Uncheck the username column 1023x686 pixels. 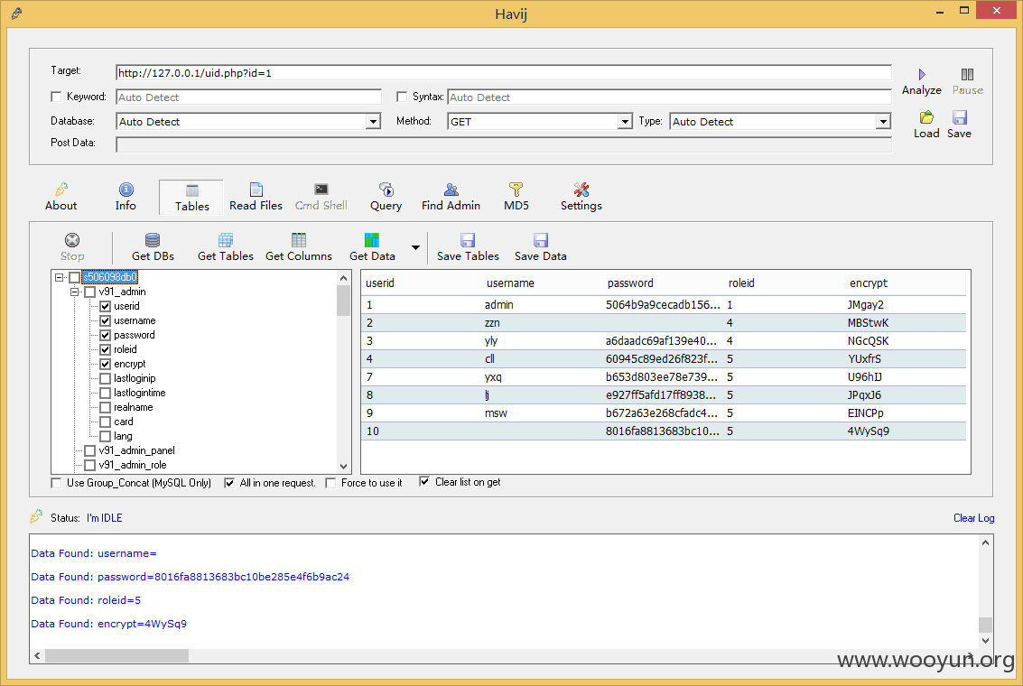point(105,320)
